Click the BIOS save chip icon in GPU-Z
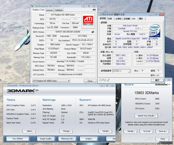The height and width of the screenshot is (145, 174). [x=93, y=32]
